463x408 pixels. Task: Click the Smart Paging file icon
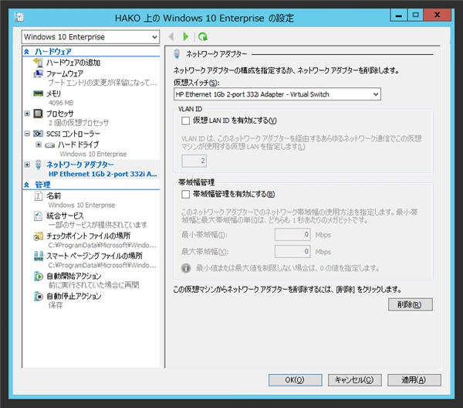[x=39, y=256]
